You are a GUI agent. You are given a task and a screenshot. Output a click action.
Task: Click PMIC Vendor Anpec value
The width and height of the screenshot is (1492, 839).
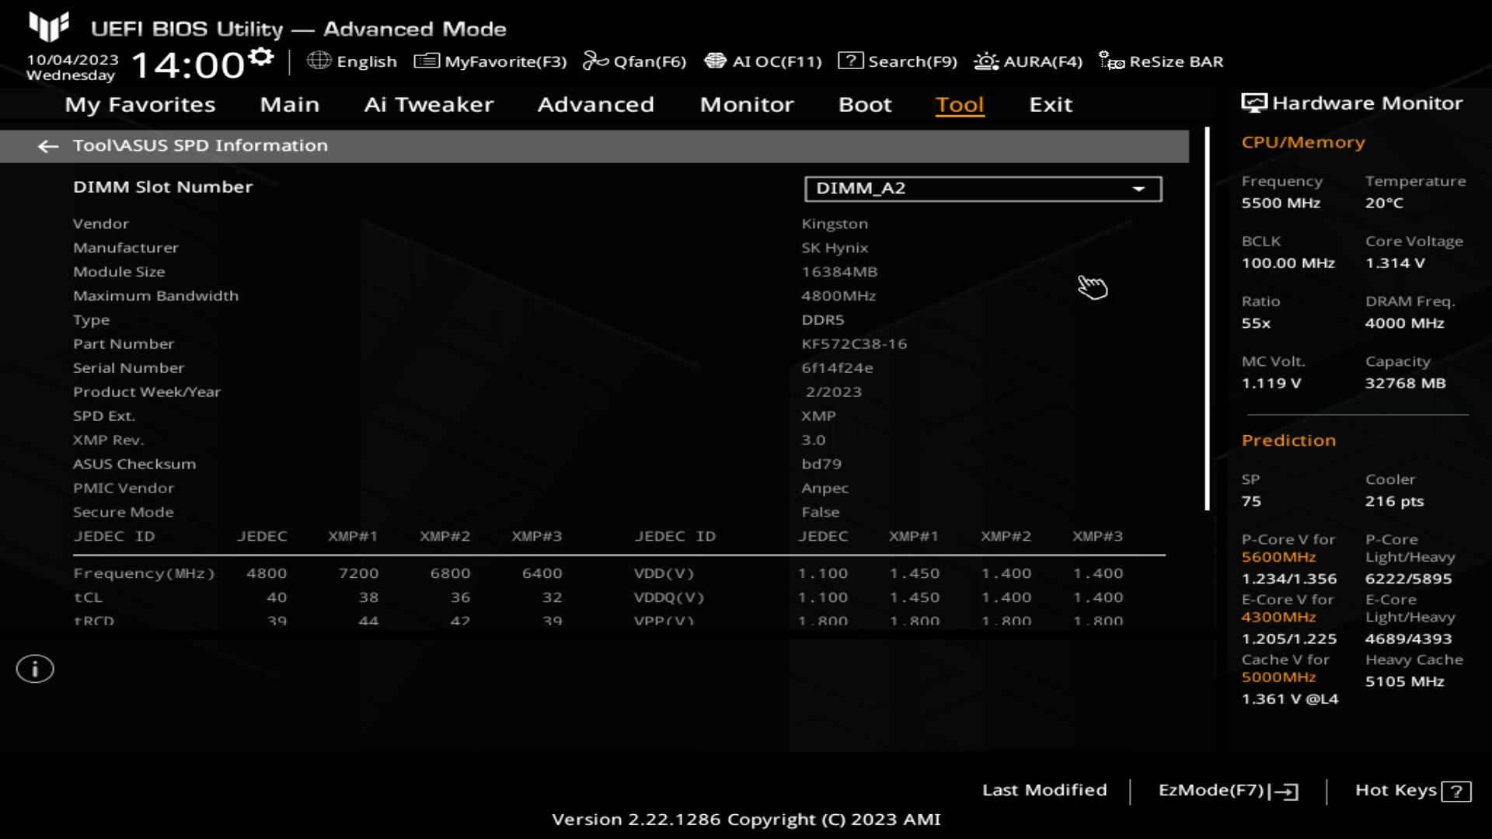click(x=824, y=489)
